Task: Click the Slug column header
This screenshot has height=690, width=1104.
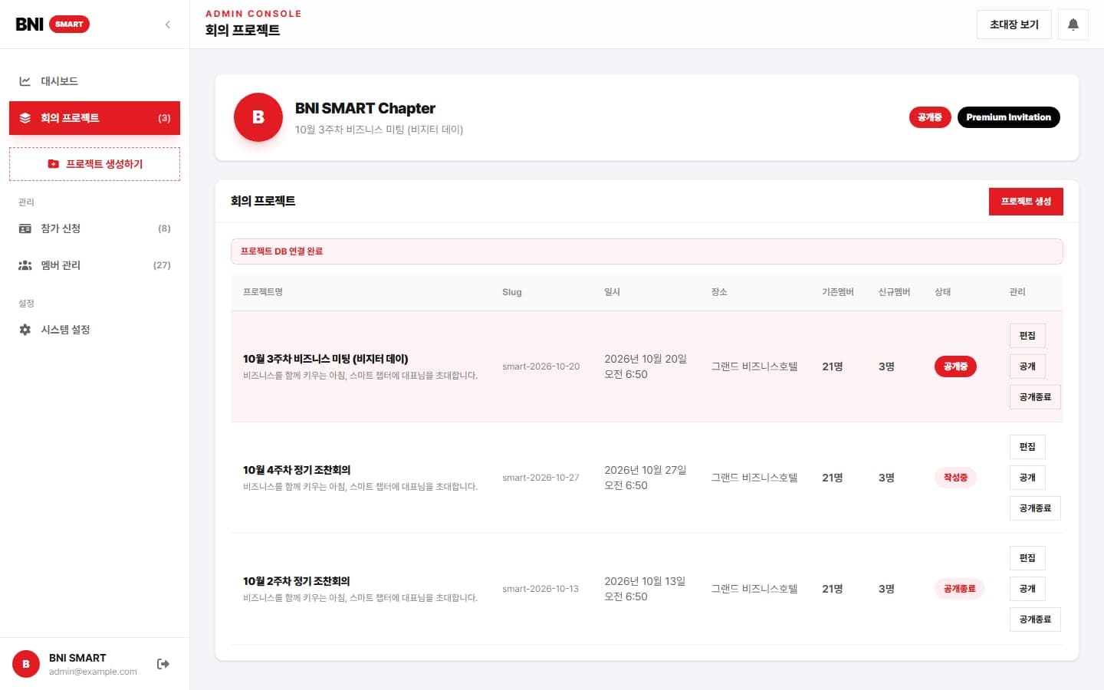Action: pyautogui.click(x=512, y=292)
